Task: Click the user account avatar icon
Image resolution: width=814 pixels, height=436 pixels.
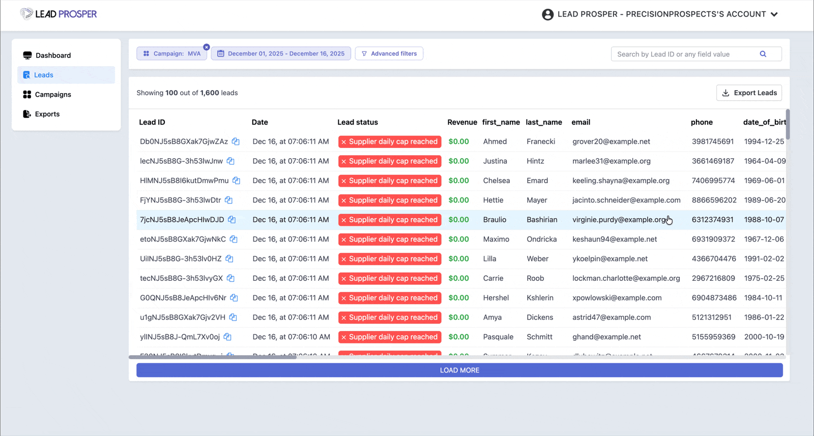Action: click(x=547, y=14)
